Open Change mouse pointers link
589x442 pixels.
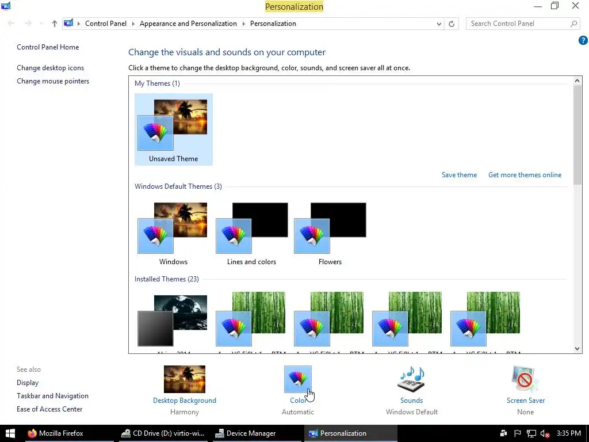coord(53,81)
